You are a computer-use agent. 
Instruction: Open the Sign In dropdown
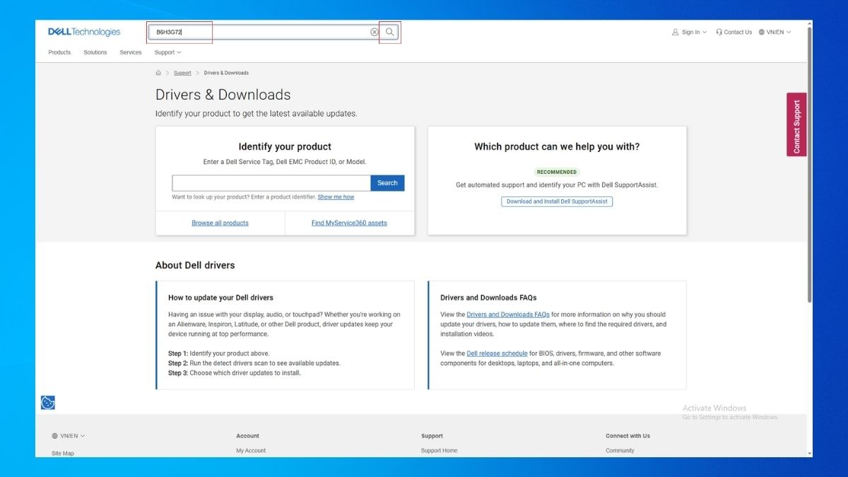(689, 32)
